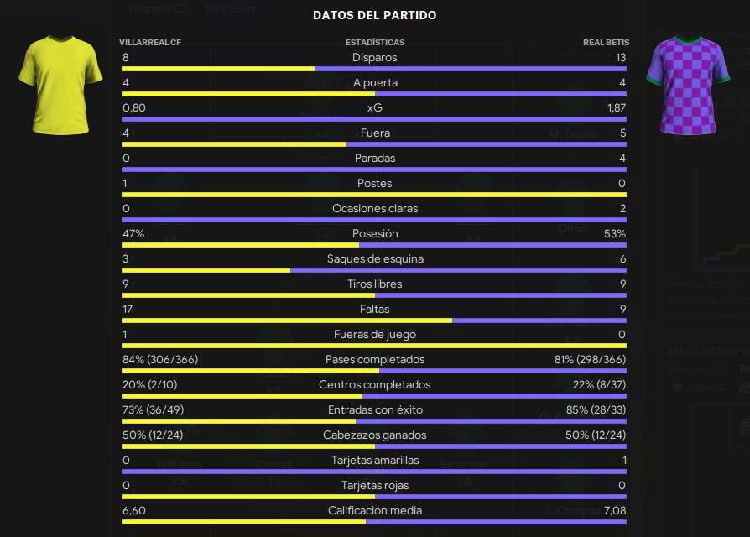Image resolution: width=750 pixels, height=537 pixels.
Task: Click the Posesión percentage bar
Action: click(374, 245)
